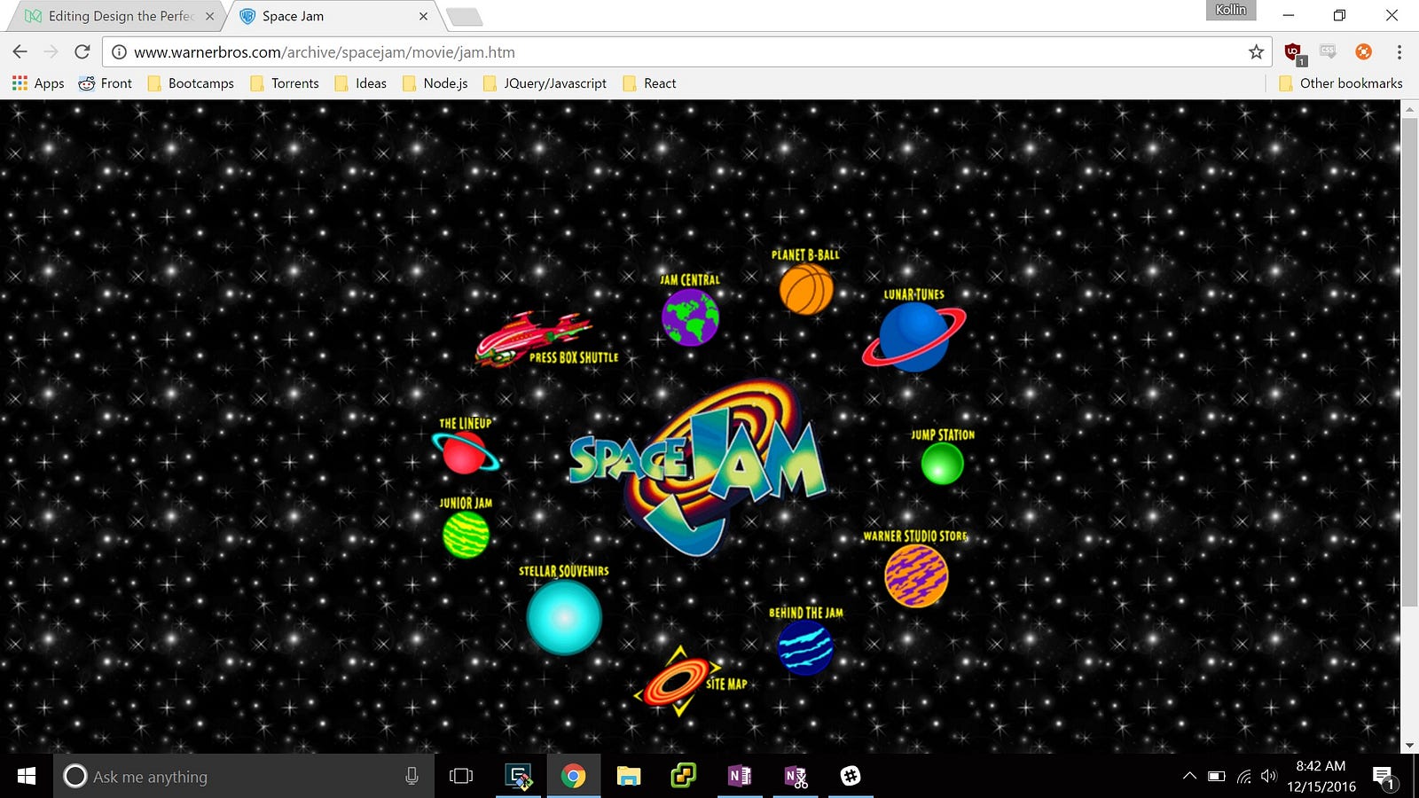Open the Apps bookmarks shortcut
Image resolution: width=1419 pixels, height=798 pixels.
(x=38, y=83)
